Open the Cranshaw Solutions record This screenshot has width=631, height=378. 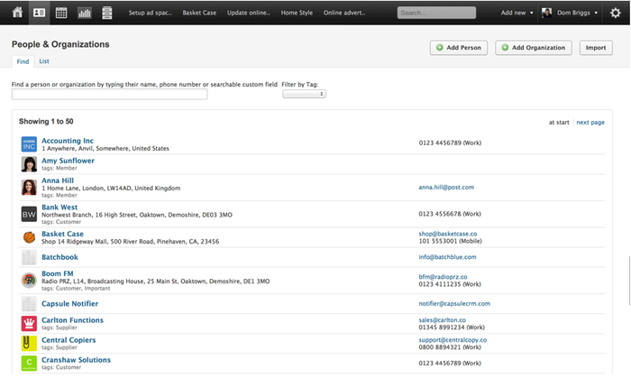[76, 359]
